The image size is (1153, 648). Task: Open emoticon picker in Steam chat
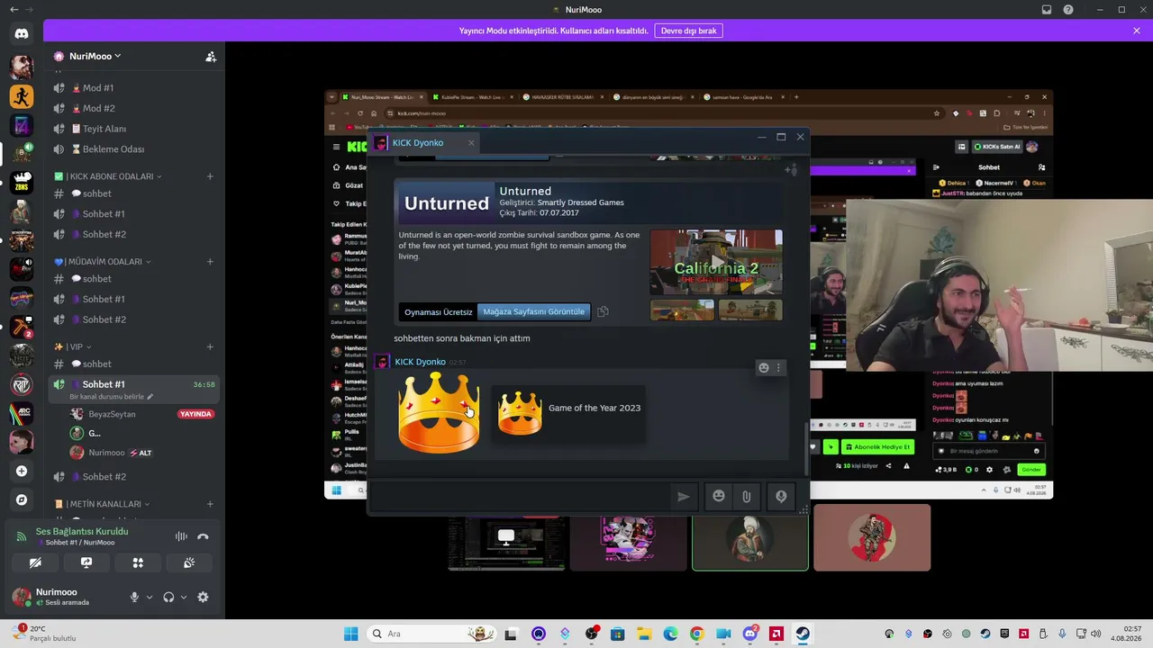coord(719,496)
